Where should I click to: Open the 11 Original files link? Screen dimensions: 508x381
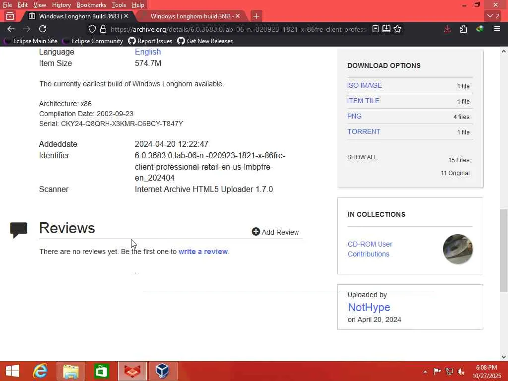pos(455,173)
